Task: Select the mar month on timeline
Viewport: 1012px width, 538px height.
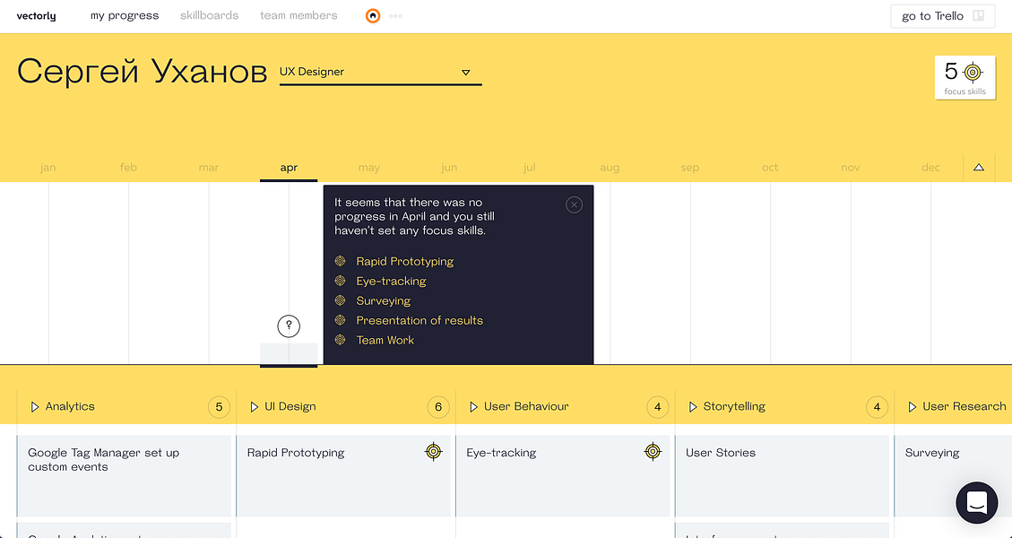Action: [x=209, y=168]
